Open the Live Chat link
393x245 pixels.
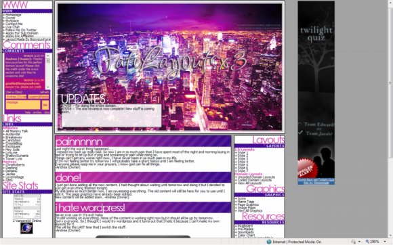tap(12, 27)
